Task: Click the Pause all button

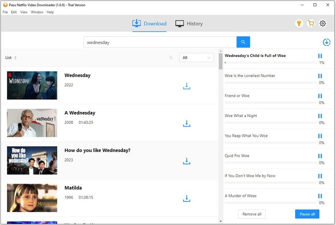Action: [x=307, y=214]
